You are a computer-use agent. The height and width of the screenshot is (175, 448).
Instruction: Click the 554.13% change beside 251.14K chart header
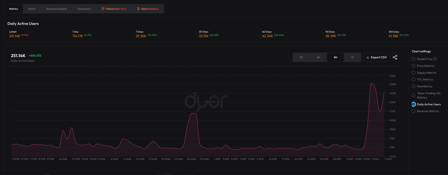pyautogui.click(x=35, y=56)
